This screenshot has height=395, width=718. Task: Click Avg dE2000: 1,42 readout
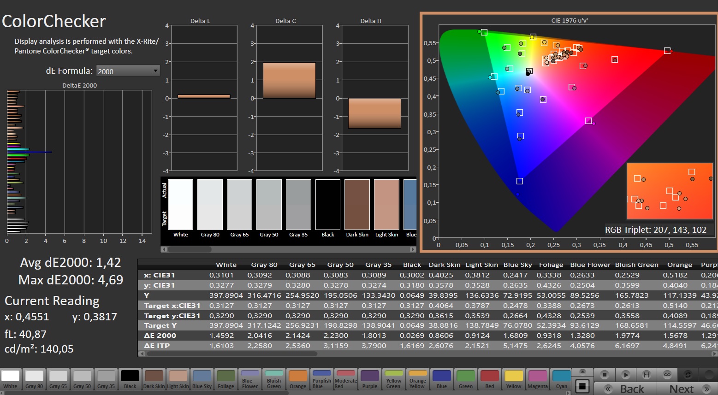(71, 263)
